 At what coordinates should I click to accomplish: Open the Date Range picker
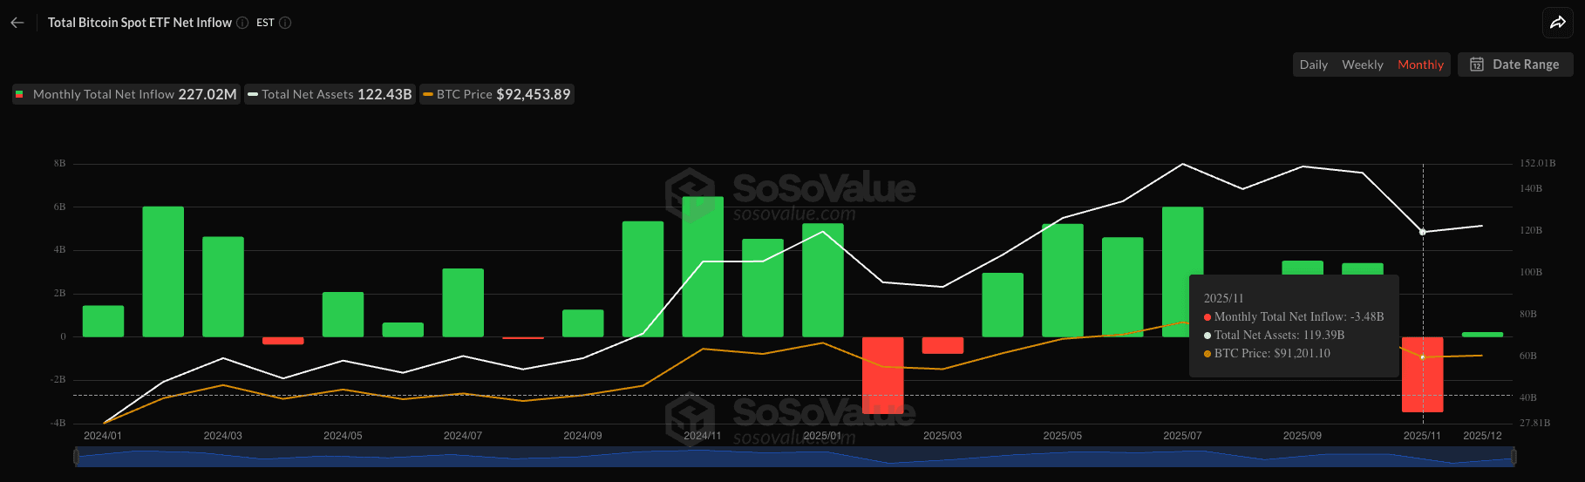(x=1515, y=64)
